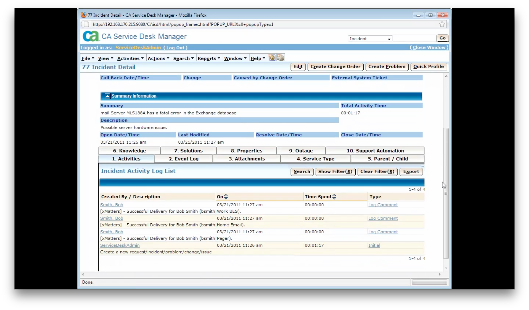The width and height of the screenshot is (529, 310).
Task: Click the Go button
Action: [x=442, y=38]
